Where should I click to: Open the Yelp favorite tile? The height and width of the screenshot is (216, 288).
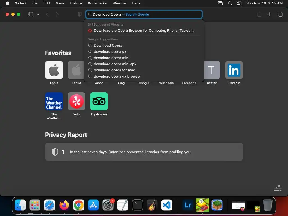click(76, 101)
